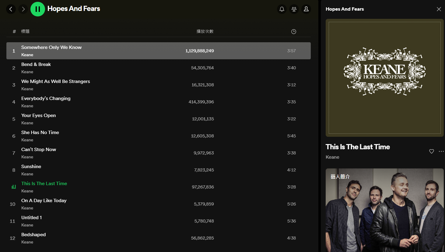Click track number 12
Image resolution: width=445 pixels, height=252 pixels.
click(12, 238)
